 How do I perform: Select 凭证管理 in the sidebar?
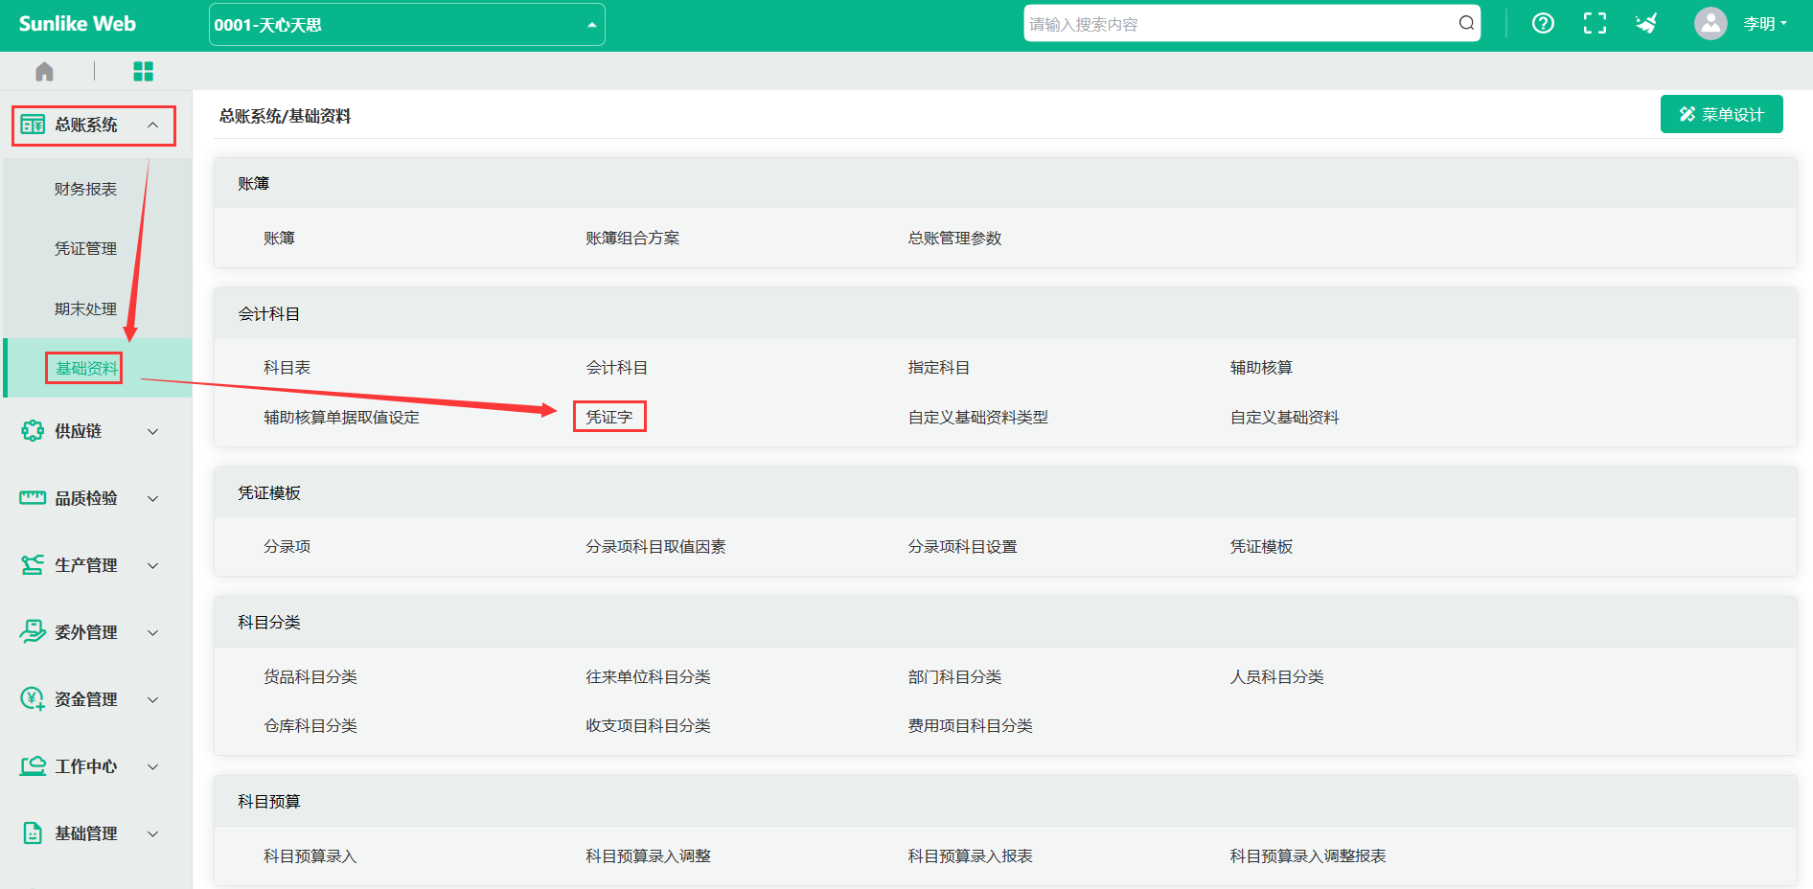coord(85,249)
